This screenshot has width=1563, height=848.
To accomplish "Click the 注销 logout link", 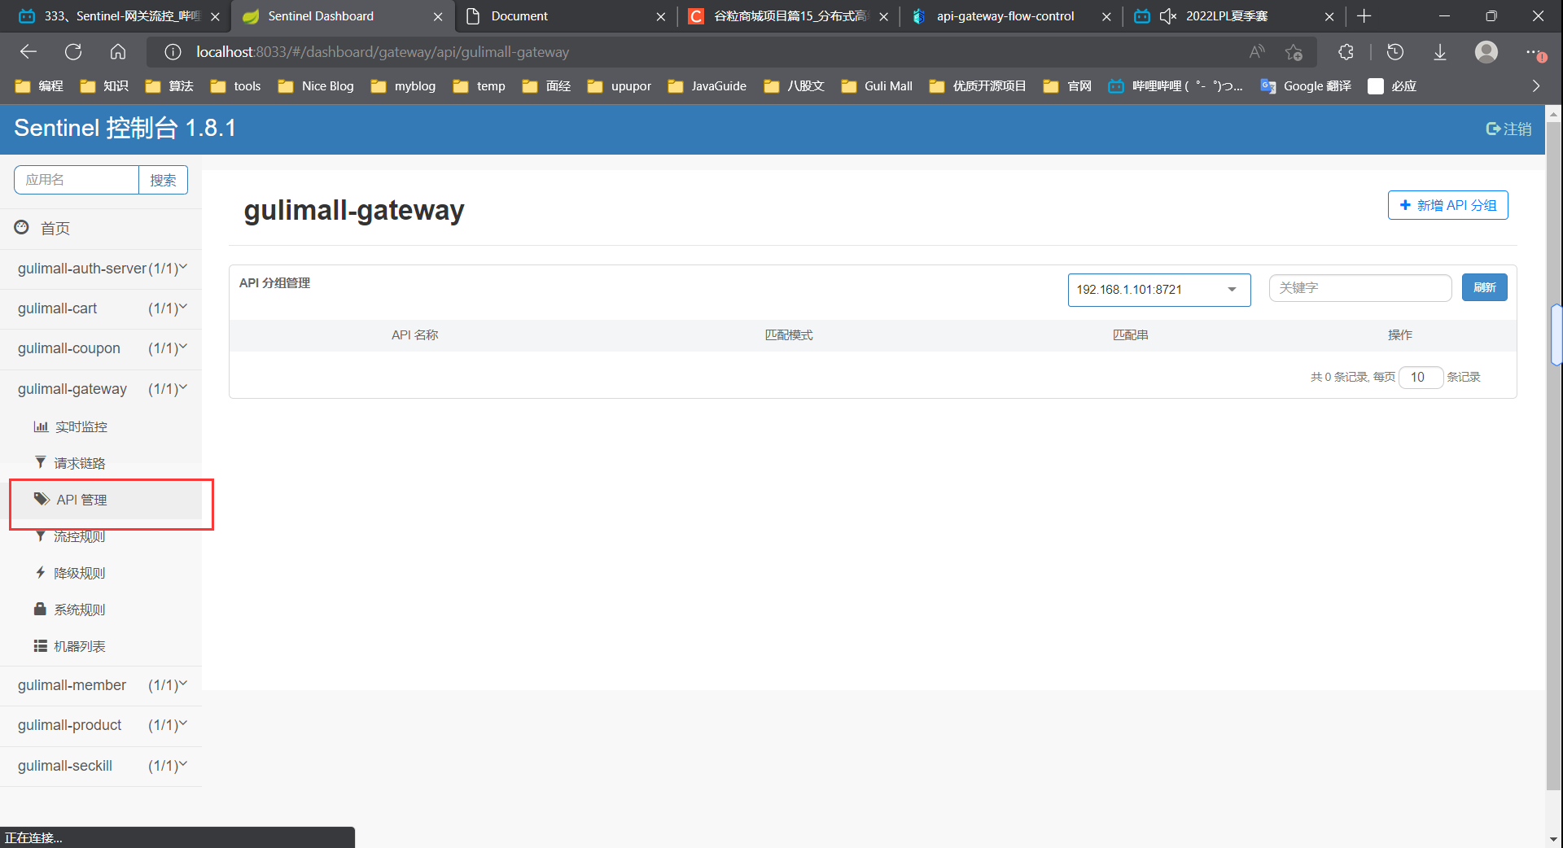I will pyautogui.click(x=1509, y=129).
